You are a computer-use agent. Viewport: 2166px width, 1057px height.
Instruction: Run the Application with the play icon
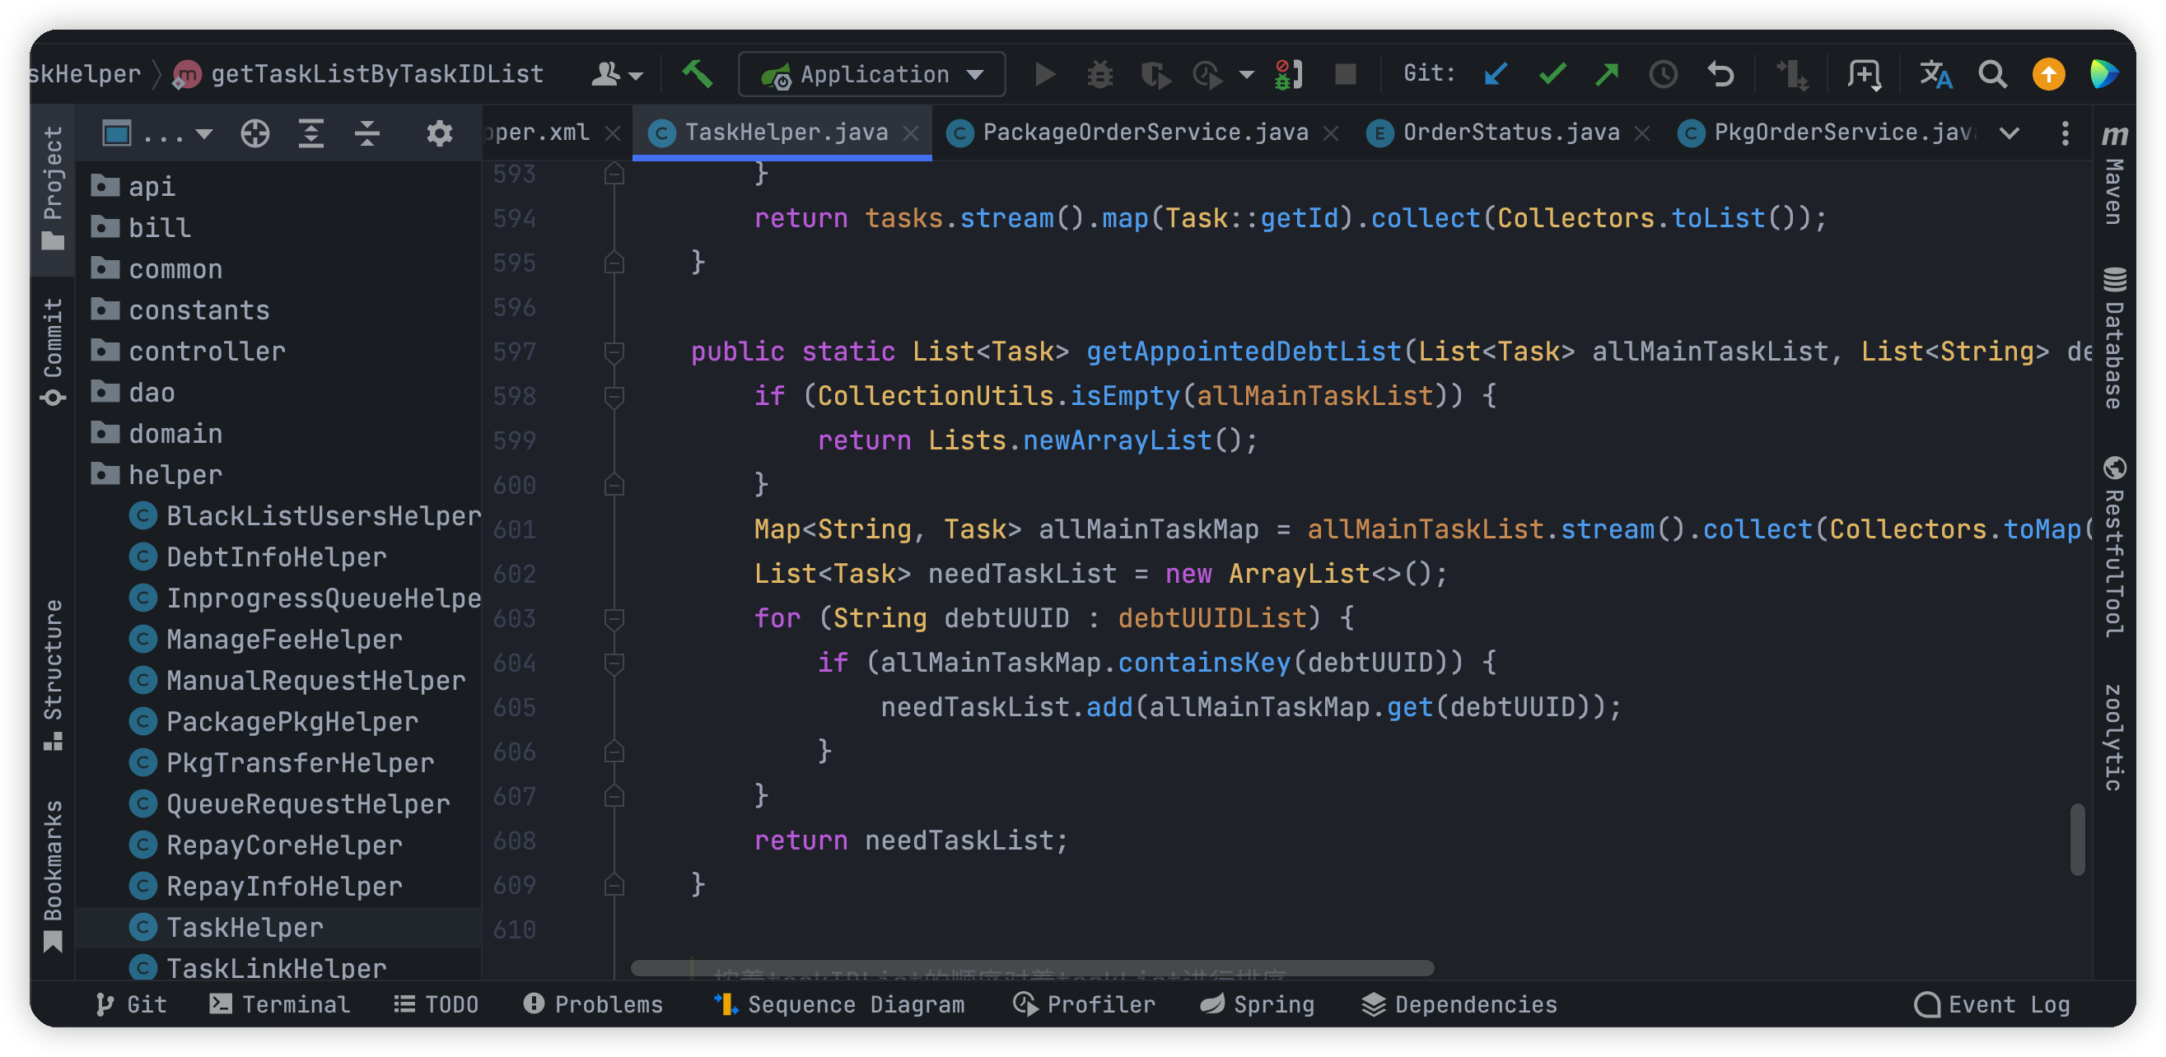[1044, 74]
